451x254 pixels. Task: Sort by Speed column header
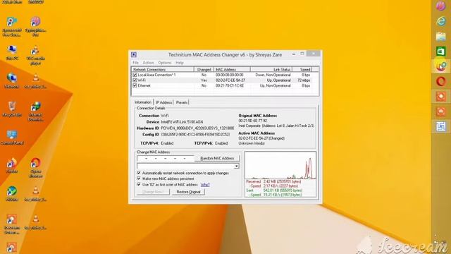pyautogui.click(x=302, y=69)
